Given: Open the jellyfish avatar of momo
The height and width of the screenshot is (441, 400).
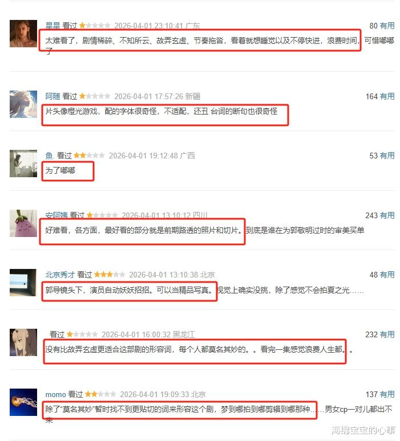Looking at the screenshot, I should [23, 402].
